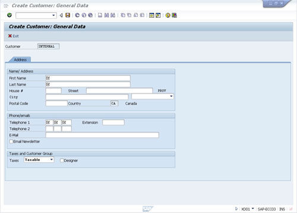Viewport: 297px width, 213px height.
Task: Click the Customer field showing INTERNAL
Action: (x=48, y=46)
